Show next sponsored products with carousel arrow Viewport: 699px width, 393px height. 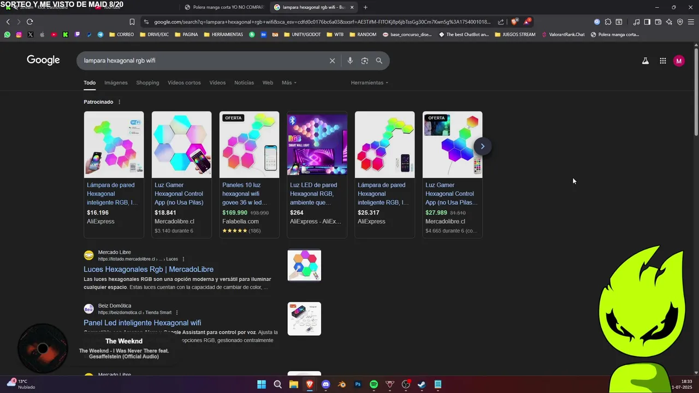pos(482,146)
